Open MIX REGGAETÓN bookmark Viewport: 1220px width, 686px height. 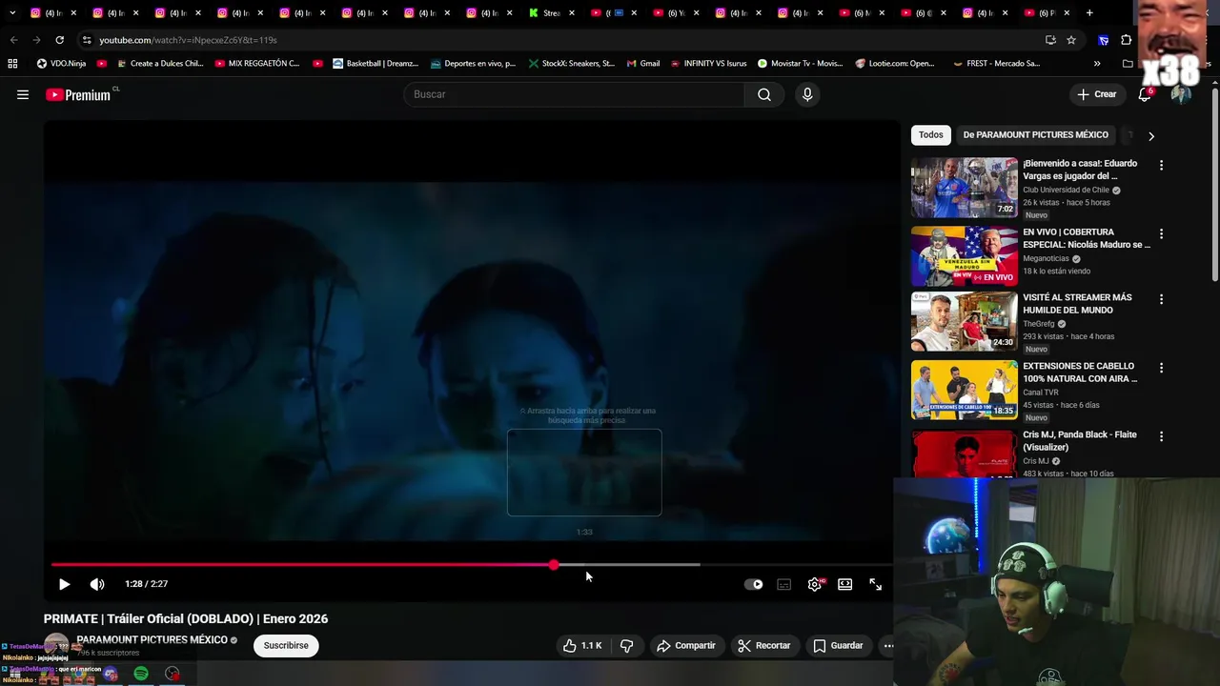(257, 64)
